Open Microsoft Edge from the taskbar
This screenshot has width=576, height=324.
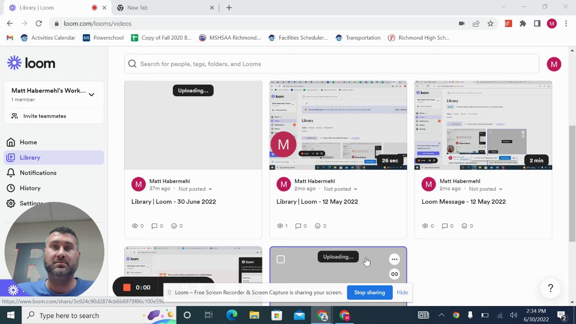(232, 315)
